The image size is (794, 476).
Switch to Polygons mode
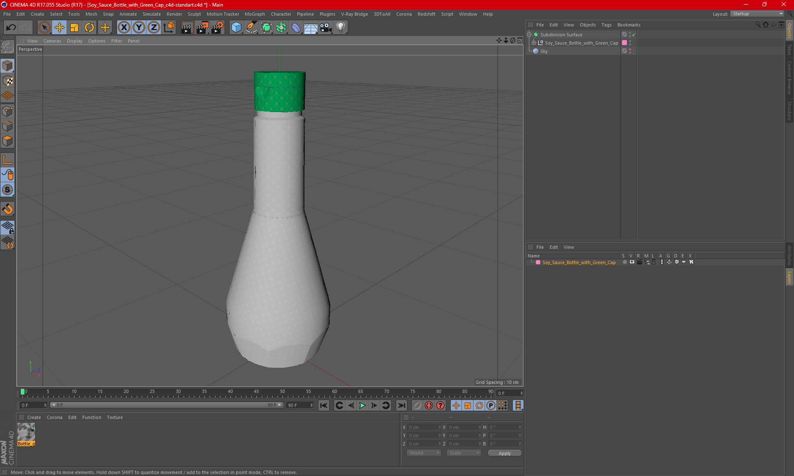coord(7,141)
